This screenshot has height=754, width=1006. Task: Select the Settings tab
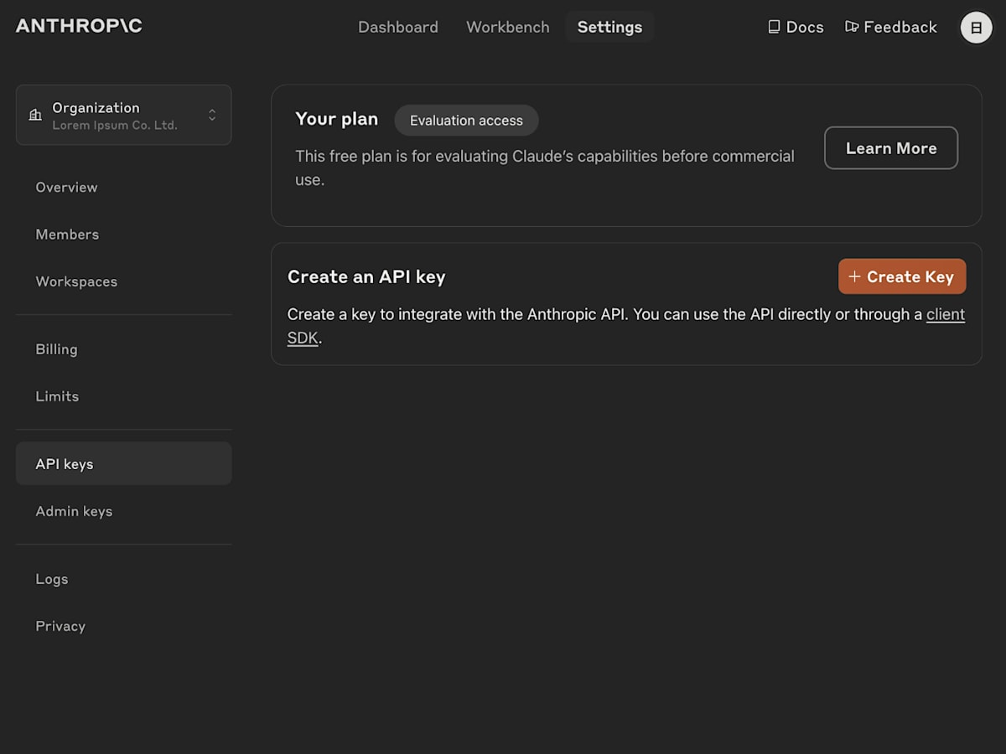pyautogui.click(x=609, y=27)
